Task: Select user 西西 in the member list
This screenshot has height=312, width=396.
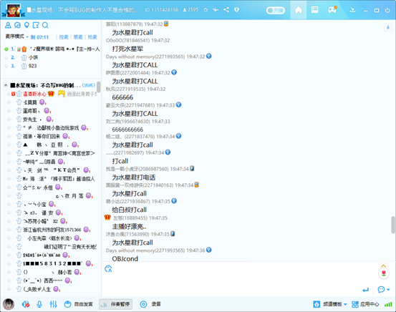Action: point(42,281)
